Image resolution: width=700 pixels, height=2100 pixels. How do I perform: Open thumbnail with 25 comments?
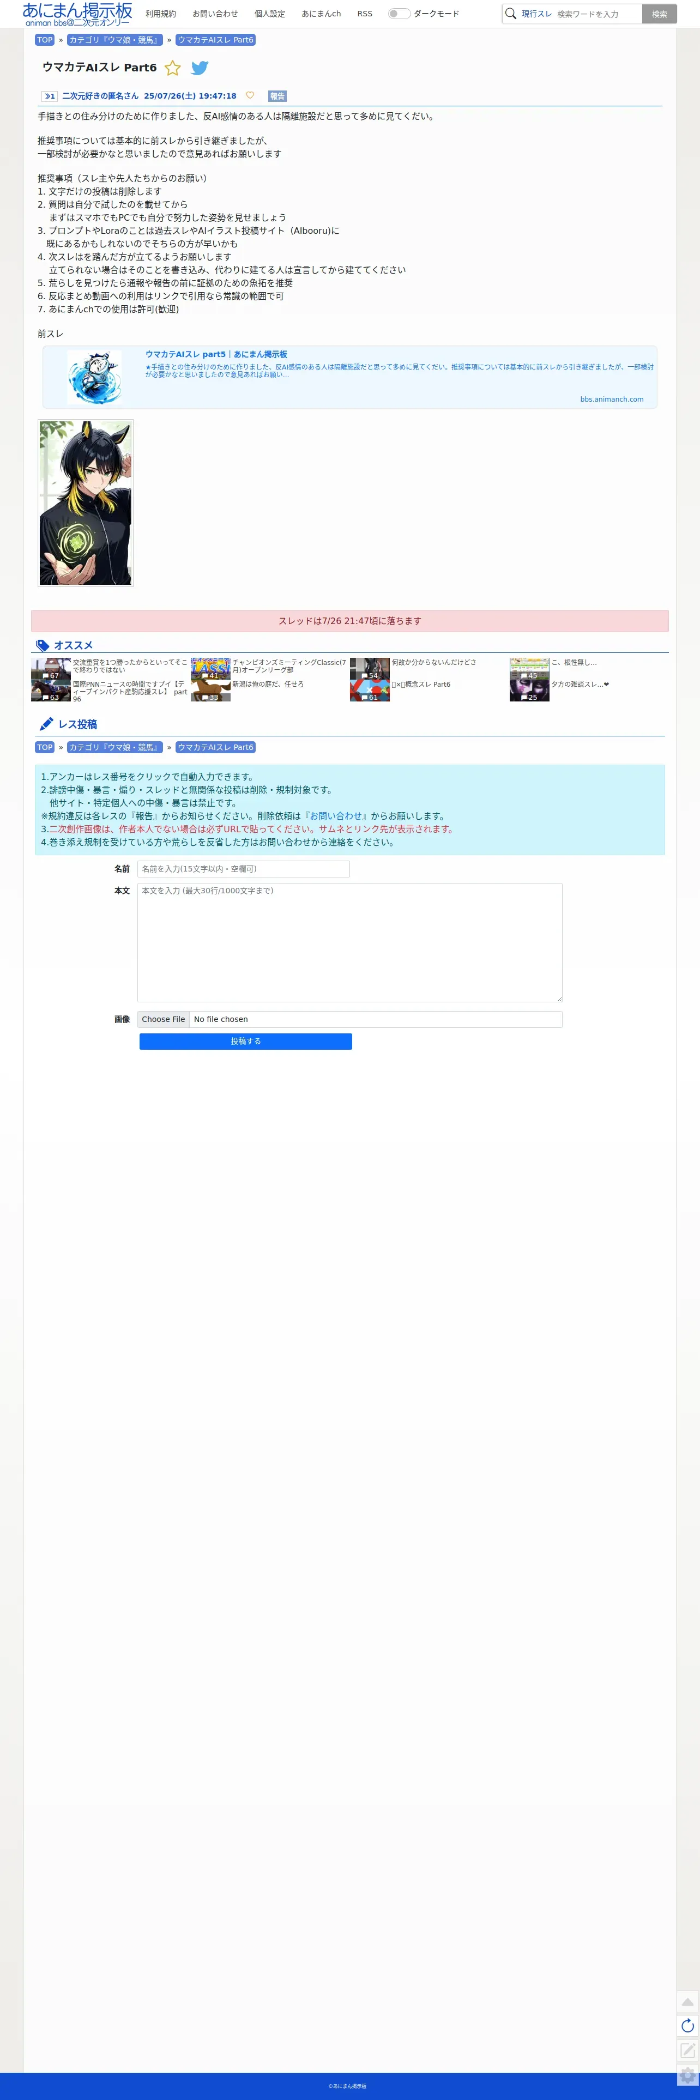(x=529, y=691)
